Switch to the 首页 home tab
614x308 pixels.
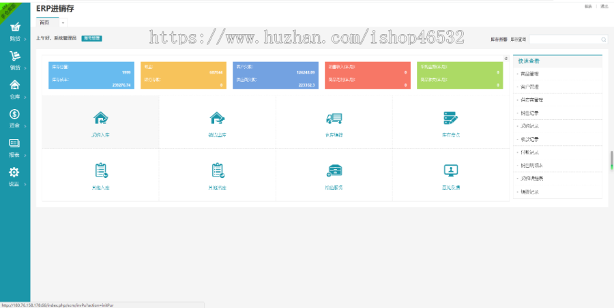click(44, 22)
